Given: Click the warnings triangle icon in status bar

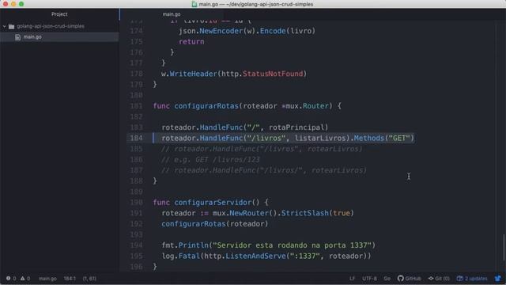Looking at the screenshot, I should (23, 278).
